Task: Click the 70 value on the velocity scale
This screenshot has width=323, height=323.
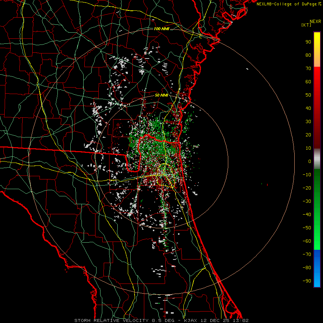Action: [x=308, y=69]
